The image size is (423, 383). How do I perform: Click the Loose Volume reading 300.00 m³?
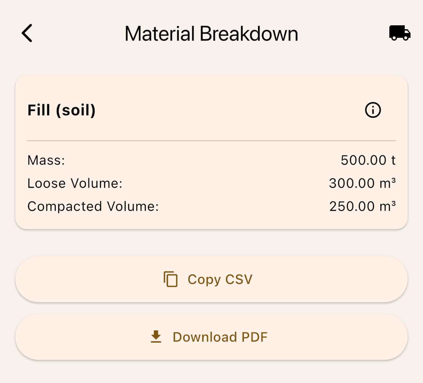[362, 183]
